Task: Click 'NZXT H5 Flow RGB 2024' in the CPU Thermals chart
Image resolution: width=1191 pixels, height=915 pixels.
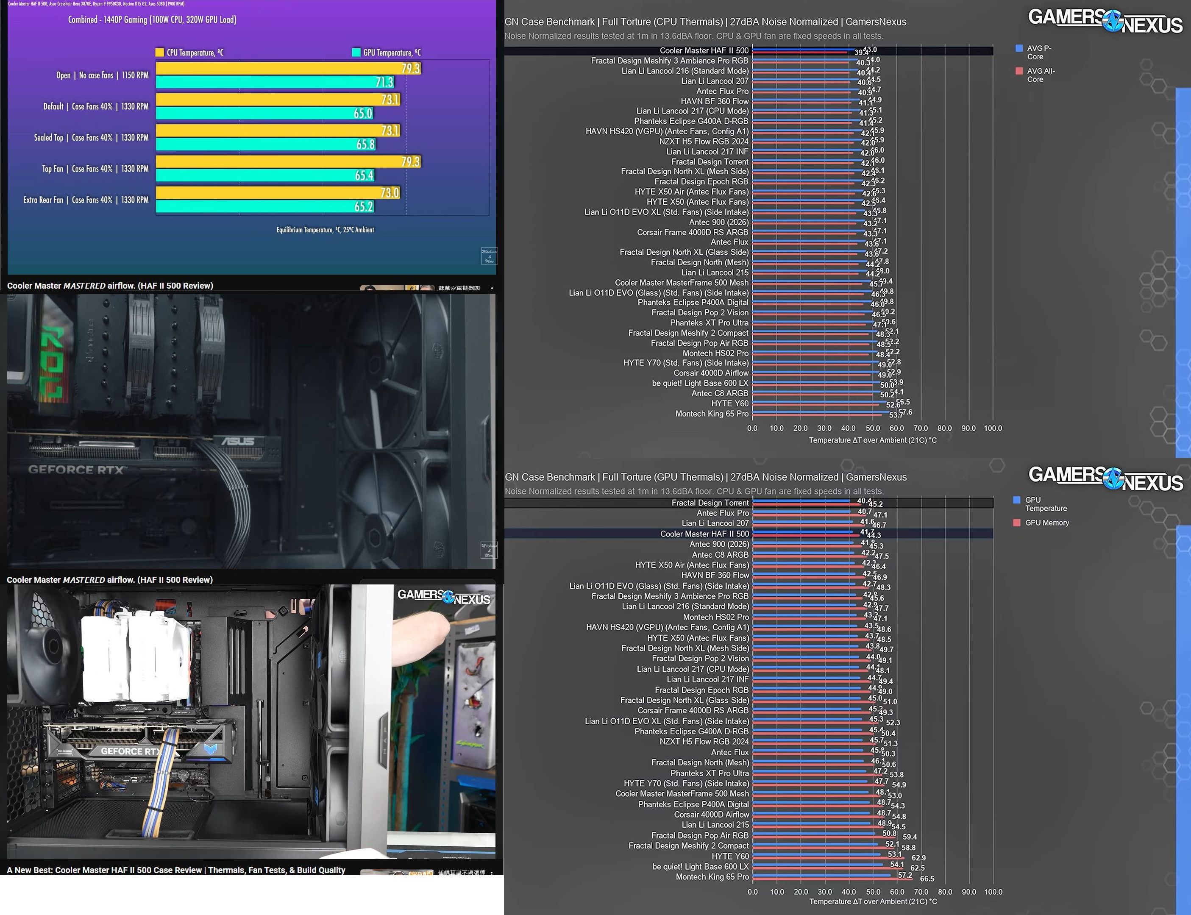Action: [704, 141]
